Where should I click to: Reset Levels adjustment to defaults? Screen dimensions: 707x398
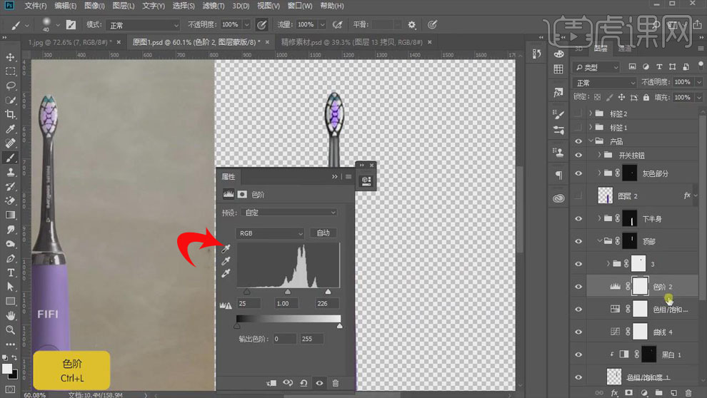coord(304,383)
